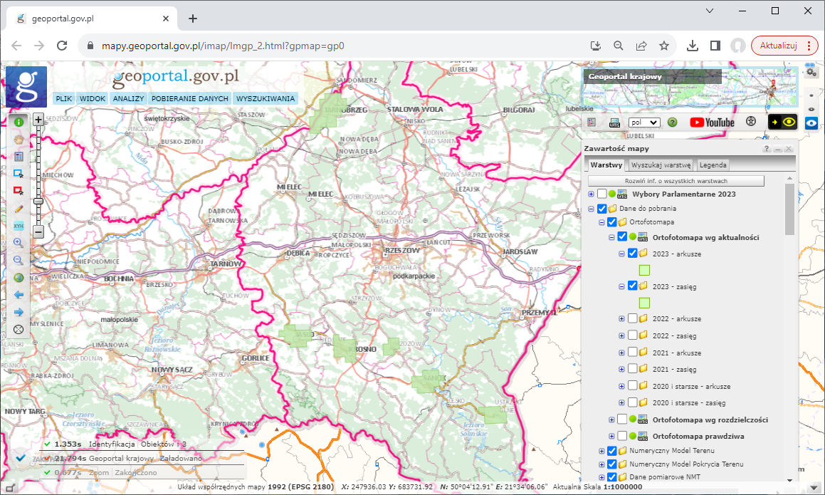
Task: Activate the hand pan tool
Action: pos(19,139)
